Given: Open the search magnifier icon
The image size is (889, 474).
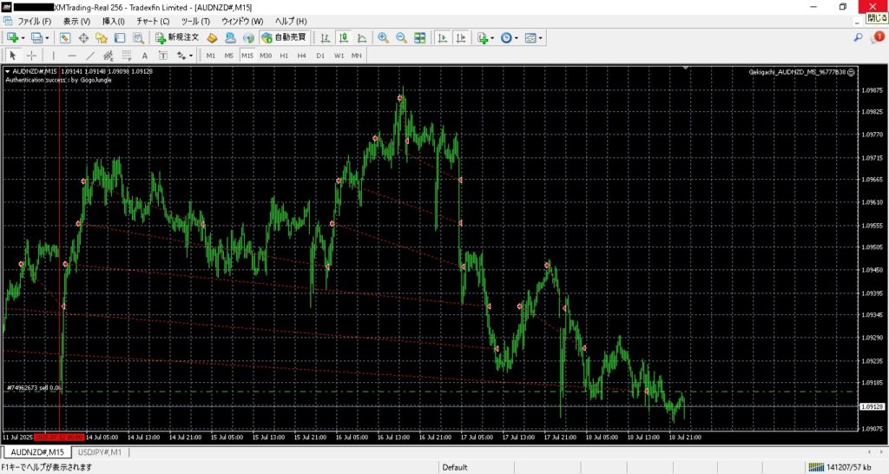Looking at the screenshot, I should point(858,37).
